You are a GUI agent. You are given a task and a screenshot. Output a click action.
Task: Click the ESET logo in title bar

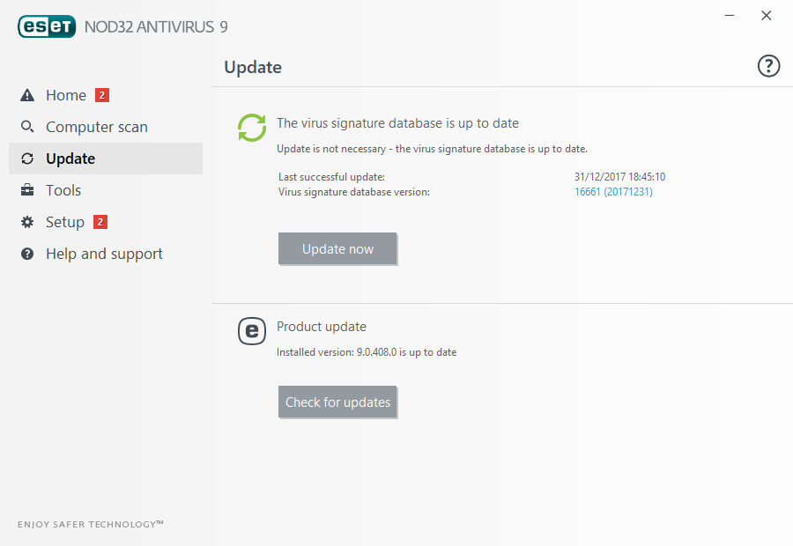[47, 26]
